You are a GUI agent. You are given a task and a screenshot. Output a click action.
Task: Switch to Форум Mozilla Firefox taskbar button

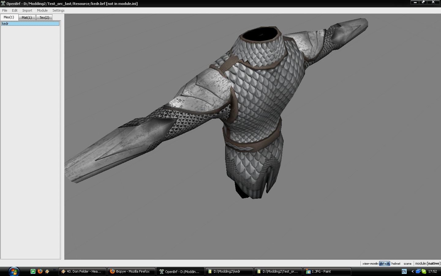[131, 271]
